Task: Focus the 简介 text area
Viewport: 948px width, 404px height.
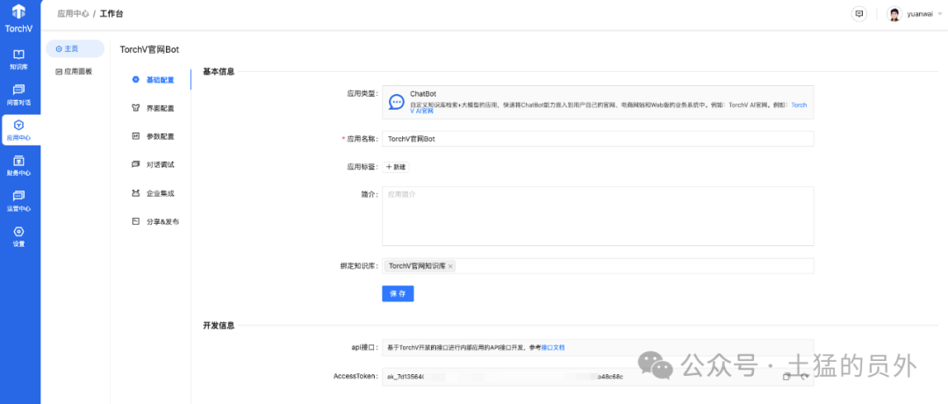Action: (x=598, y=216)
